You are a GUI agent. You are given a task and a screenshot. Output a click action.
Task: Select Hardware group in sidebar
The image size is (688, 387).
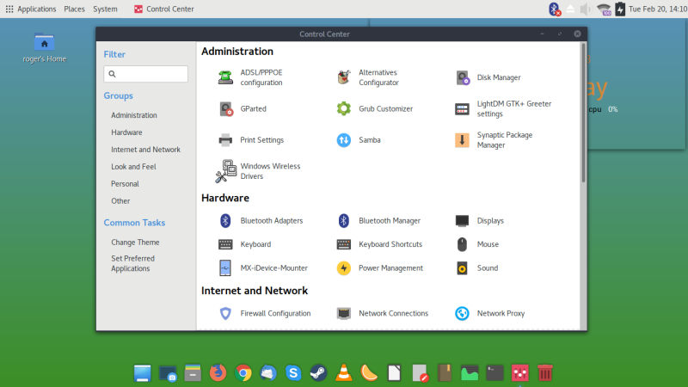click(x=126, y=132)
